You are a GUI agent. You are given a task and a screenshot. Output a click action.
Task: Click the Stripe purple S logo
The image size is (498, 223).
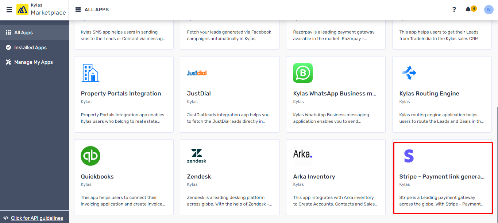pyautogui.click(x=409, y=156)
